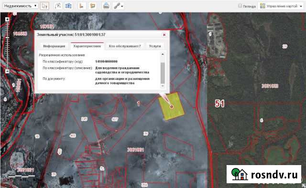Select the area measurement tool
306x188 pixels.
pyautogui.click(x=92, y=6)
